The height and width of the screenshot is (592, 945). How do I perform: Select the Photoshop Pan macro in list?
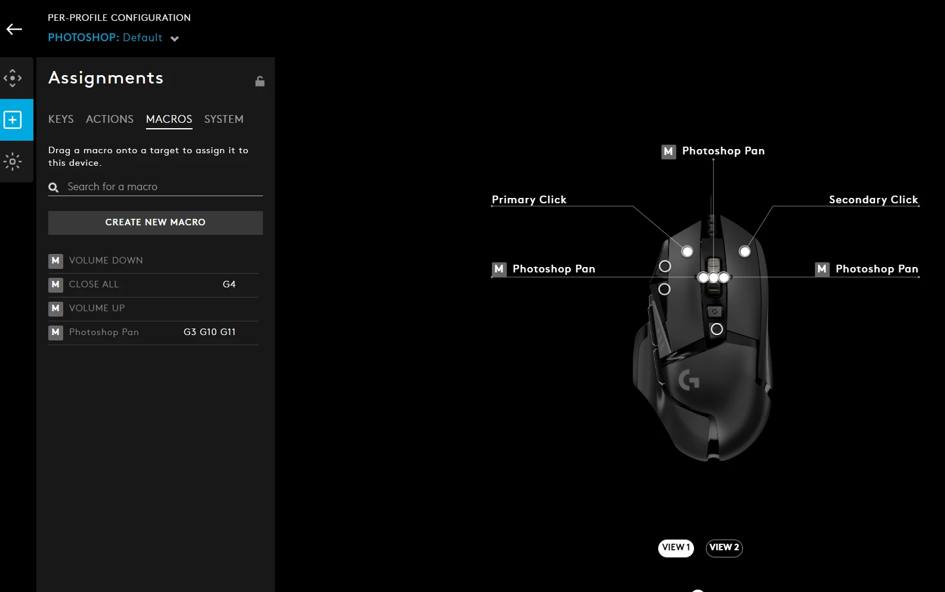coord(153,332)
